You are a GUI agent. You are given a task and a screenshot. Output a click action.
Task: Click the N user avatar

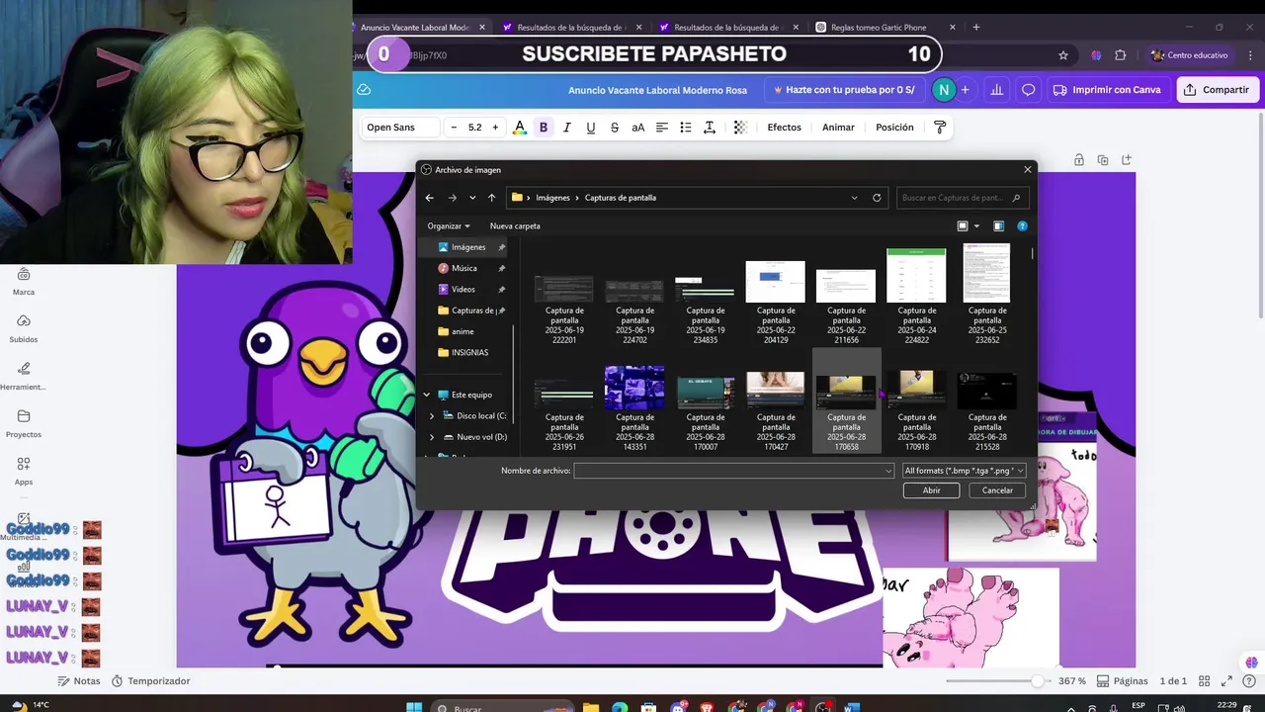944,90
